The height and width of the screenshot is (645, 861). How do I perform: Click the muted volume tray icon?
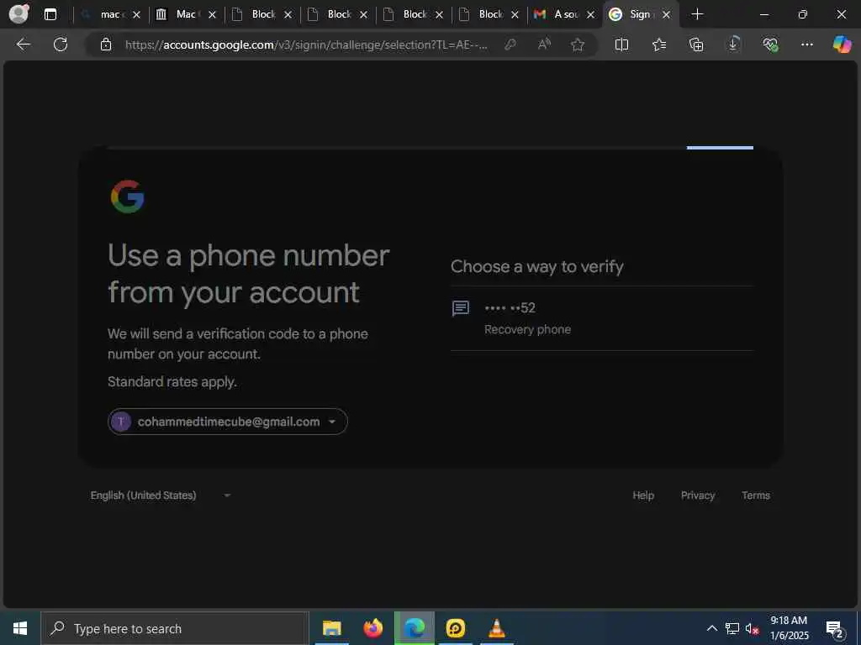pyautogui.click(x=752, y=628)
